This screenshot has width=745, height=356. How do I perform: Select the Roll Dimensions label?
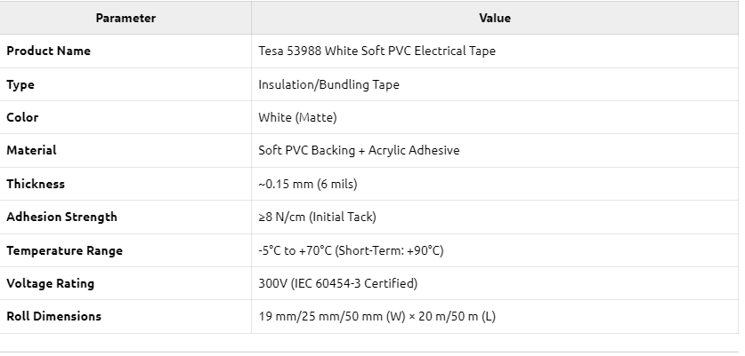pos(53,316)
